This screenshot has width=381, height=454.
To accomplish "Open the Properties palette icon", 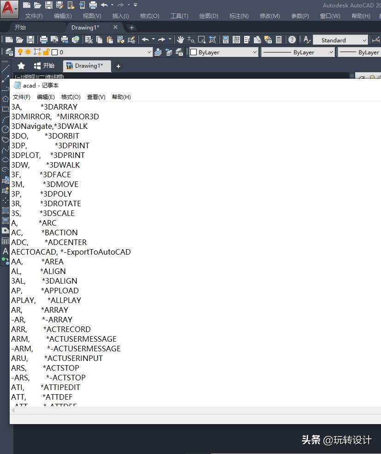I will point(226,40).
